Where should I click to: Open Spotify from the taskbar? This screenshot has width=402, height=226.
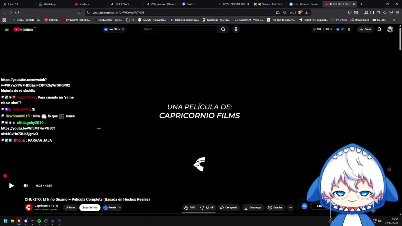coord(39,221)
